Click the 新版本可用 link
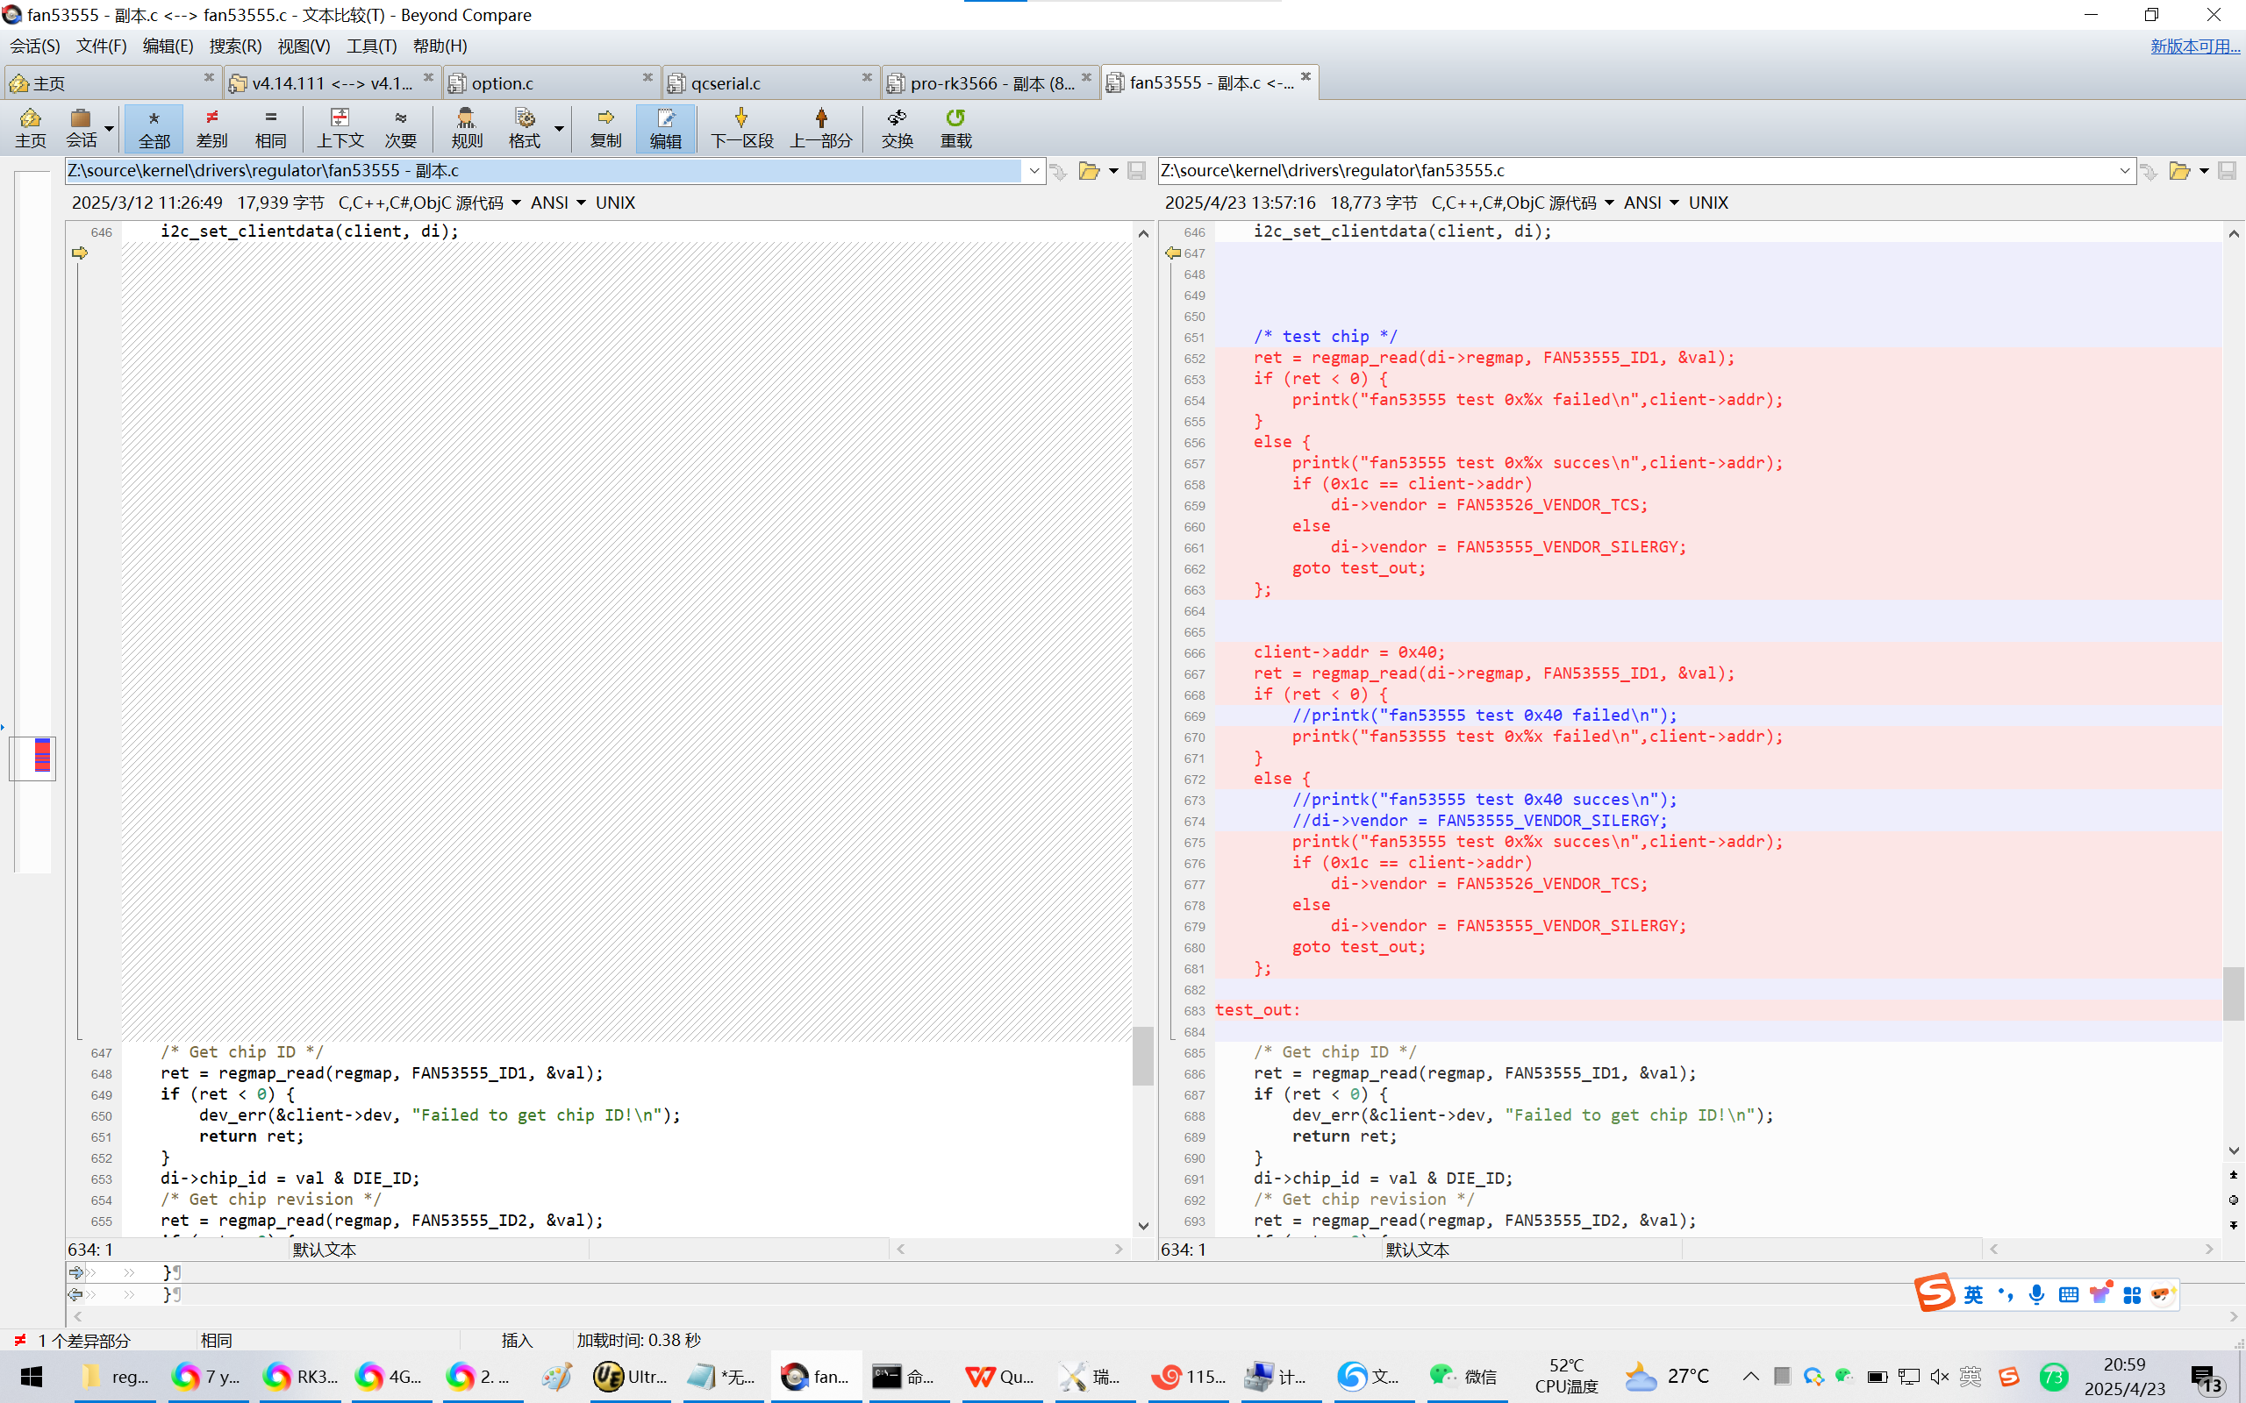The width and height of the screenshot is (2246, 1403). coord(2194,46)
